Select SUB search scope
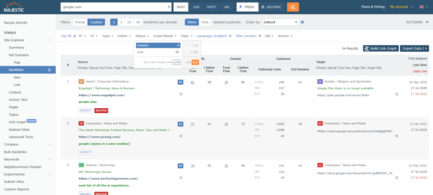Image resolution: width=433 pixels, height=195 pixels. coord(196,7)
